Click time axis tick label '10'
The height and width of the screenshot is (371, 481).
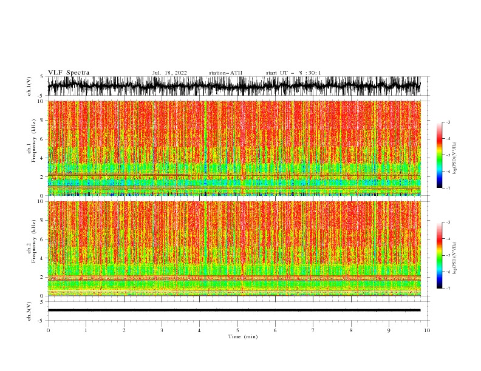pos(427,330)
